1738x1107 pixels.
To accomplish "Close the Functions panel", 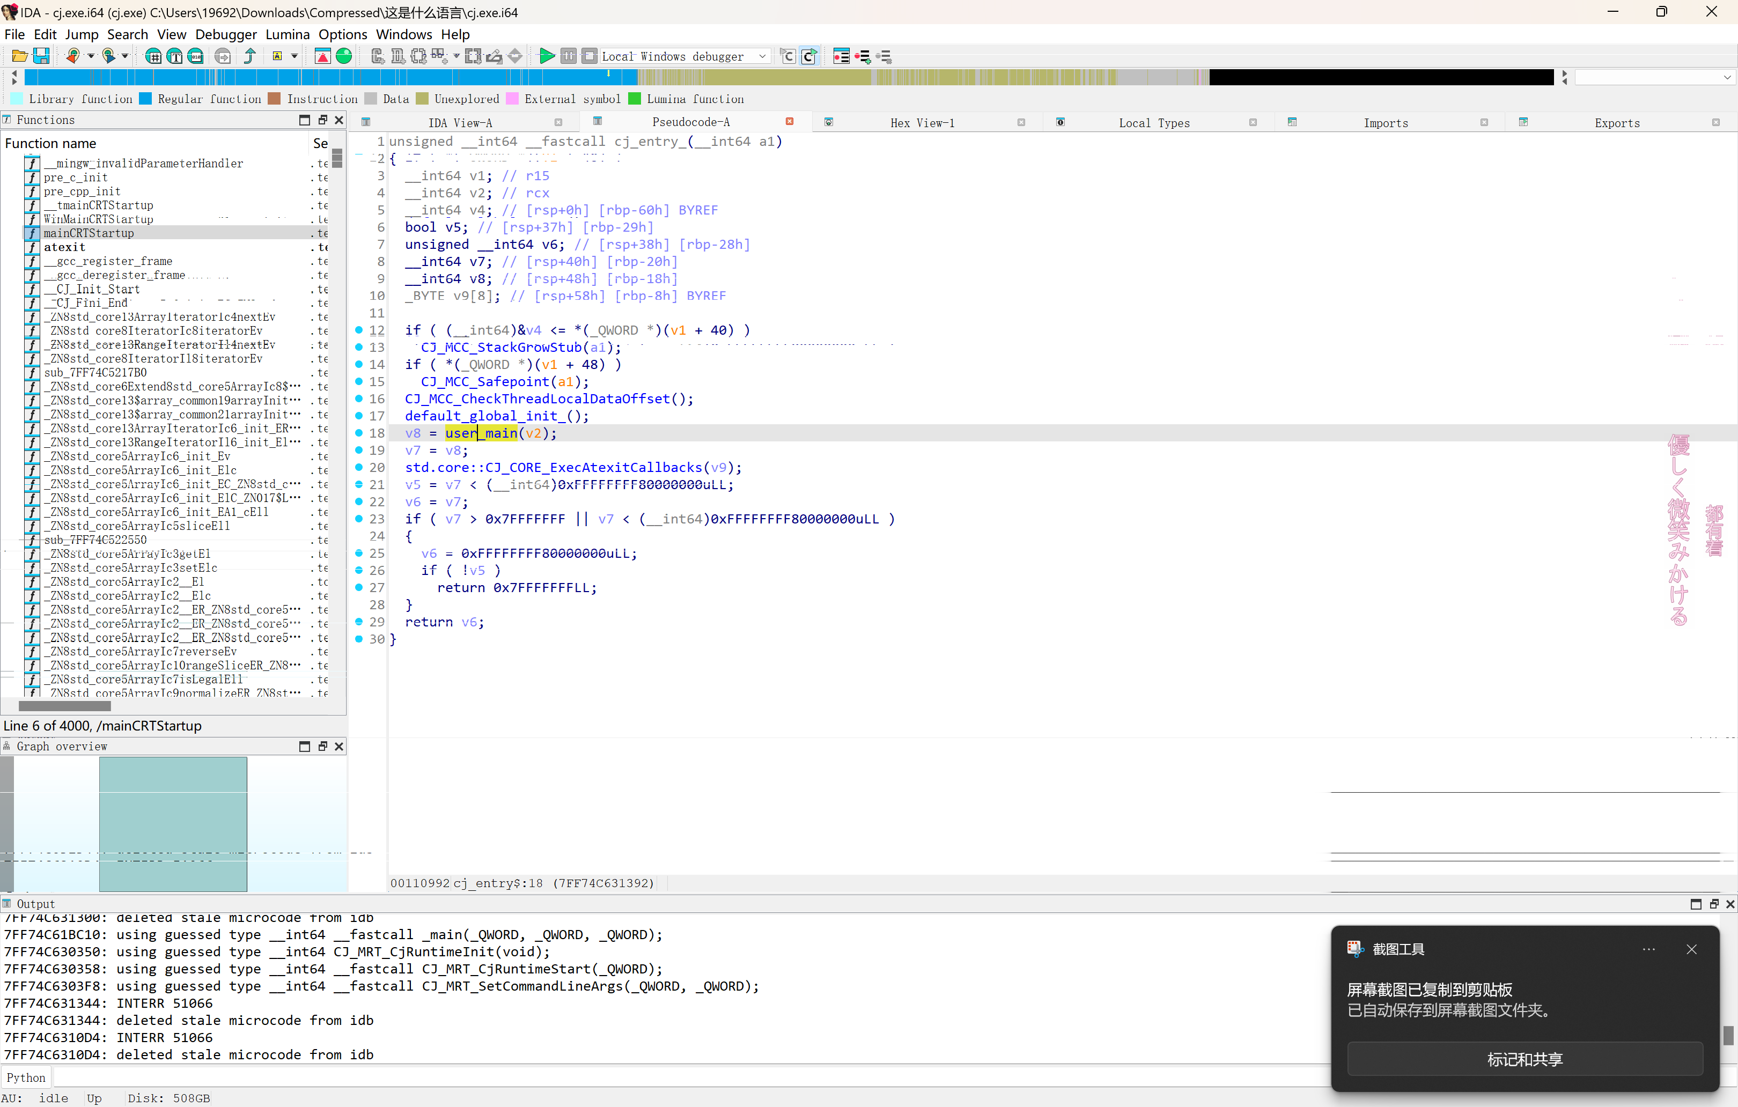I will tap(339, 120).
